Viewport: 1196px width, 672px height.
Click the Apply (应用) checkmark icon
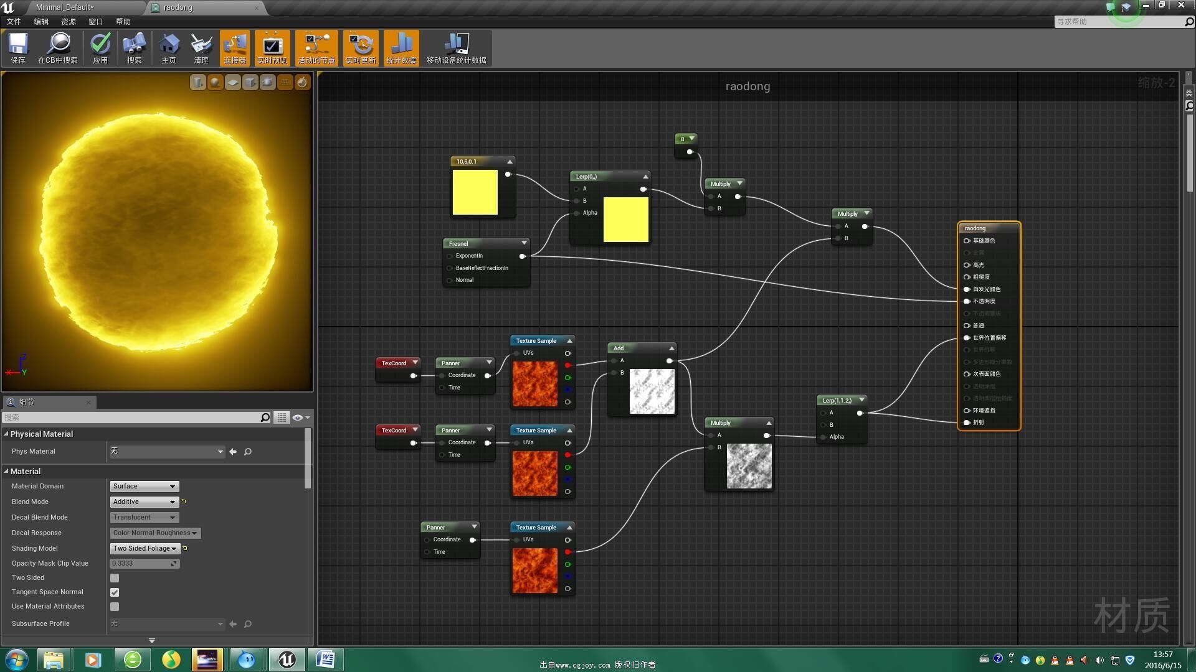coord(100,48)
